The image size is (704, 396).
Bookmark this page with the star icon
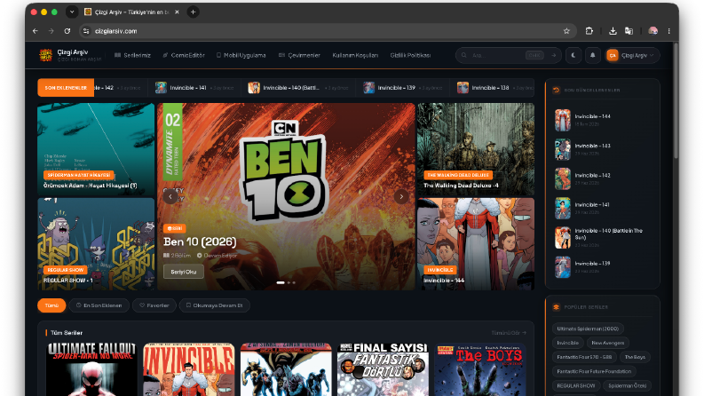pos(566,31)
